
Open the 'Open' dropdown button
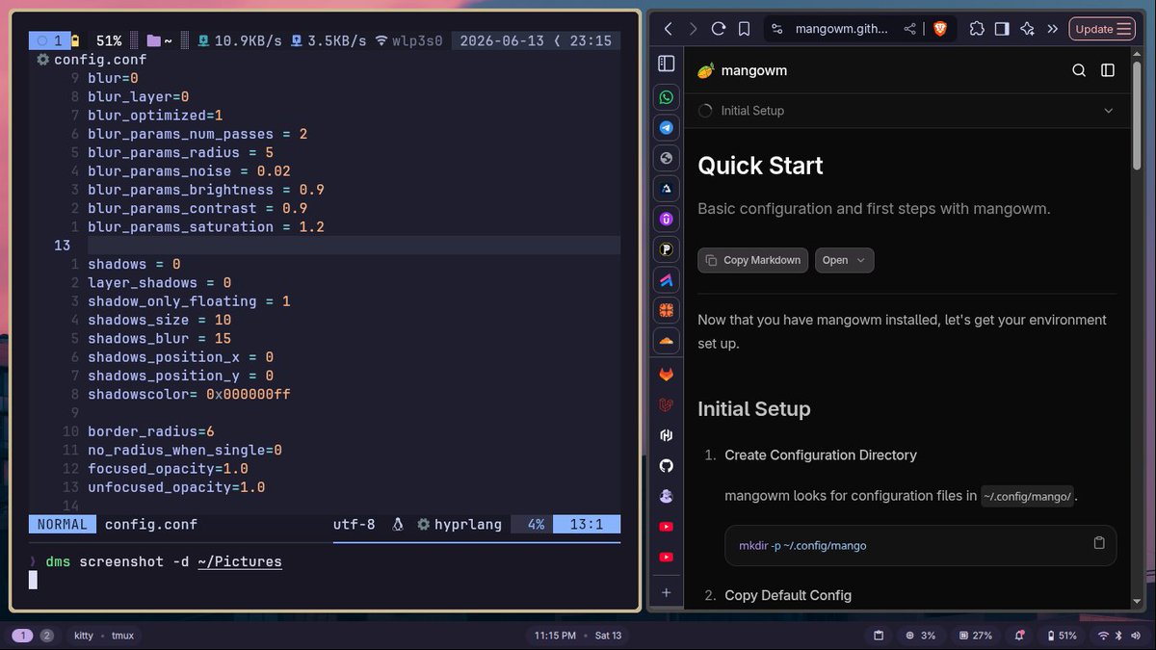[844, 260]
